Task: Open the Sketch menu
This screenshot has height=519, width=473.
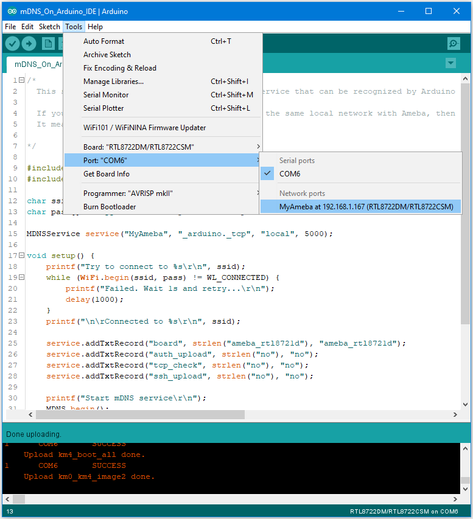Action: click(x=49, y=27)
